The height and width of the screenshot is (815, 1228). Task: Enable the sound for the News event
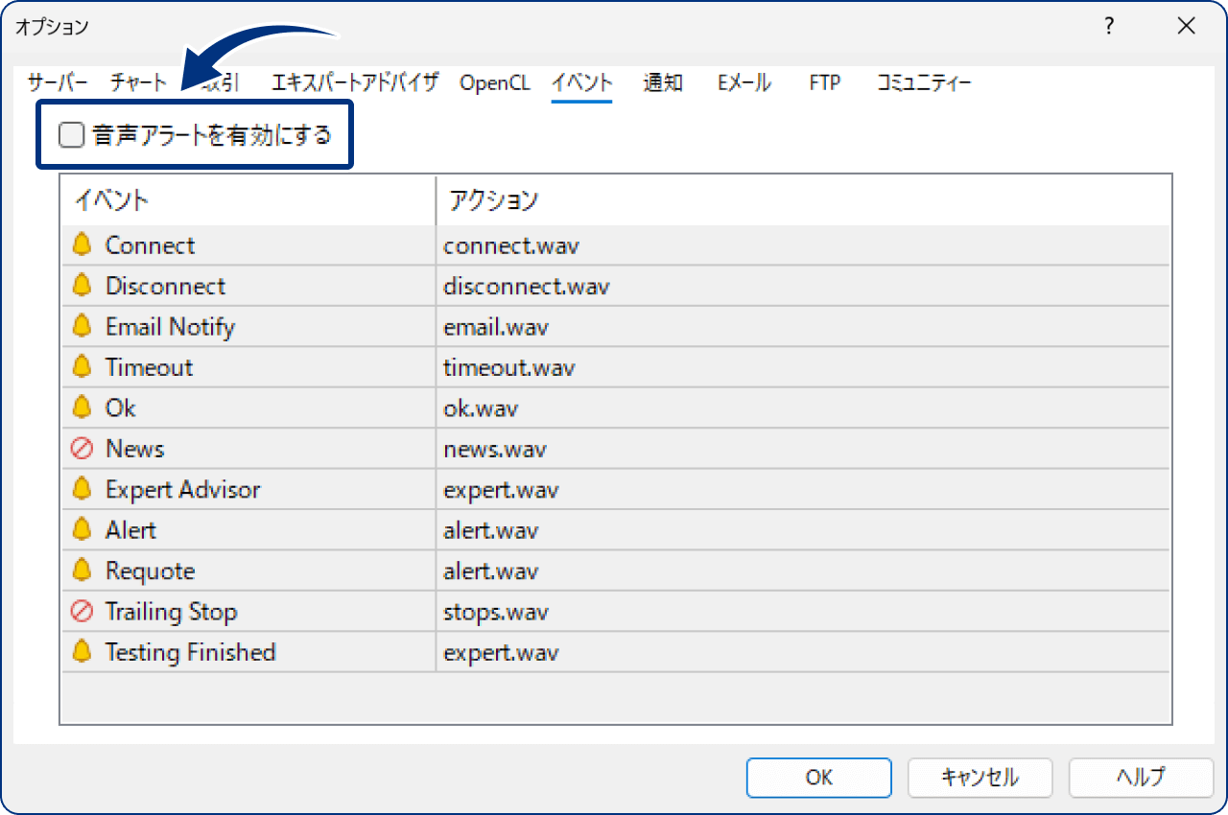point(82,449)
